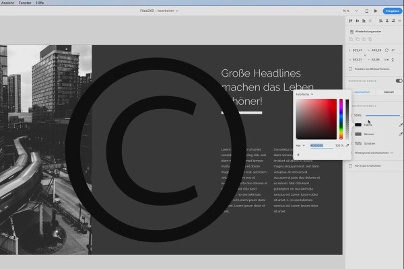Click the rainbow hue slider
This screenshot has width=404, height=269.
click(341, 119)
